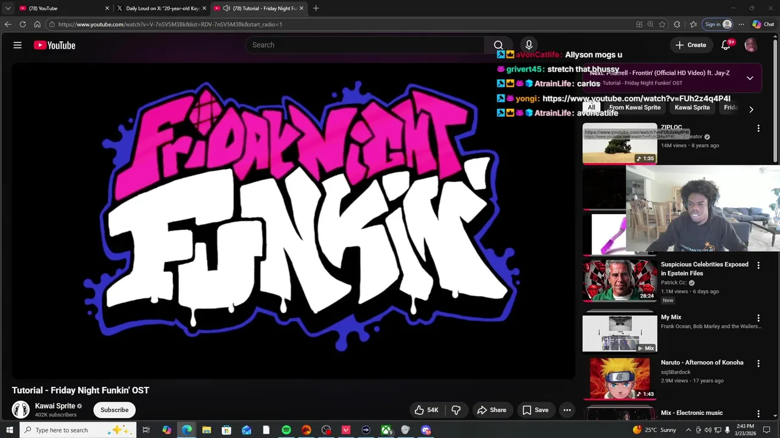Collapse the playlist panel chevron
Image resolution: width=780 pixels, height=438 pixels.
(750, 78)
